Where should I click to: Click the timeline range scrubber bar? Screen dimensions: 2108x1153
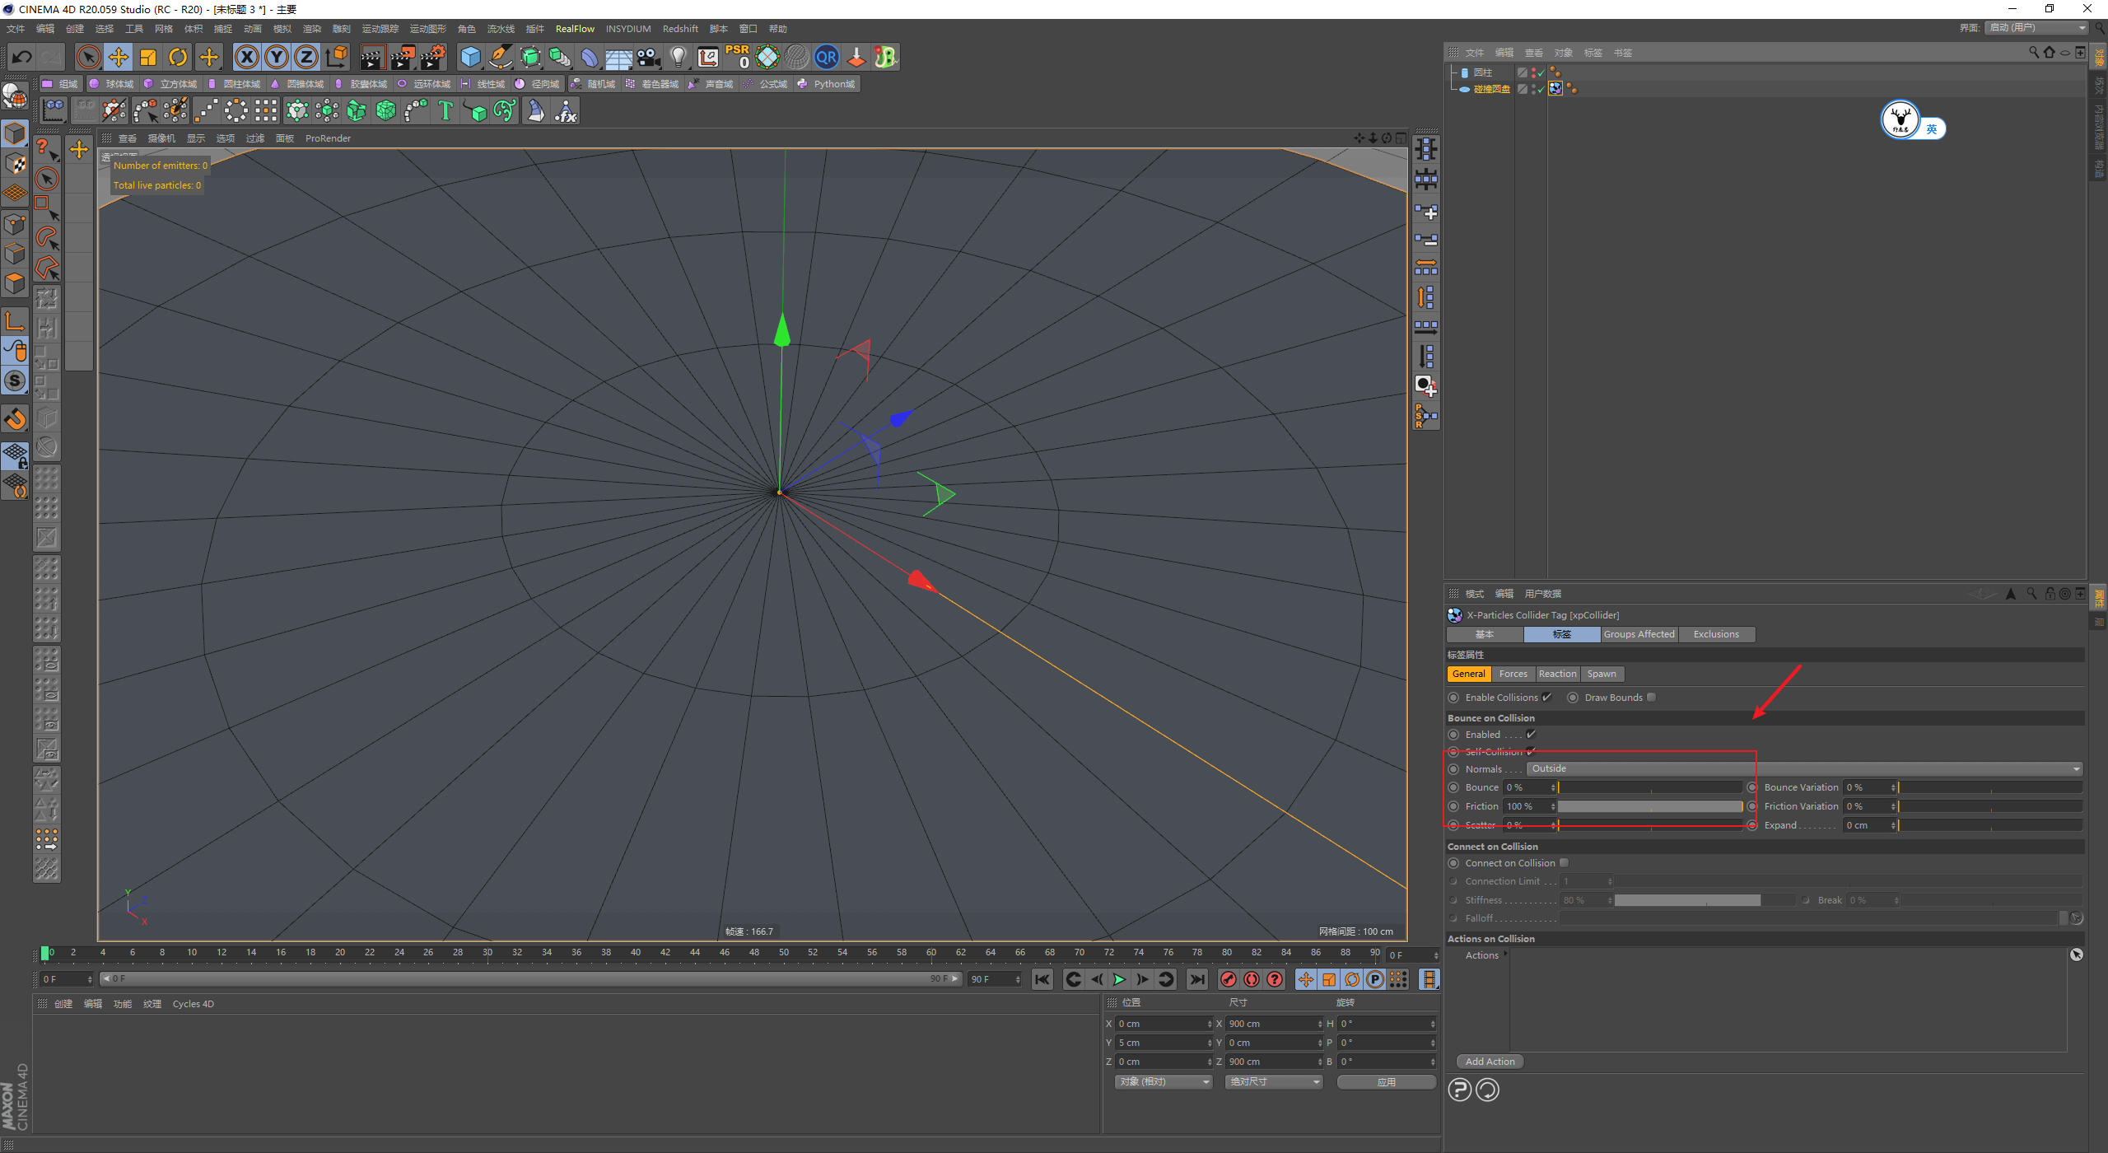531,979
